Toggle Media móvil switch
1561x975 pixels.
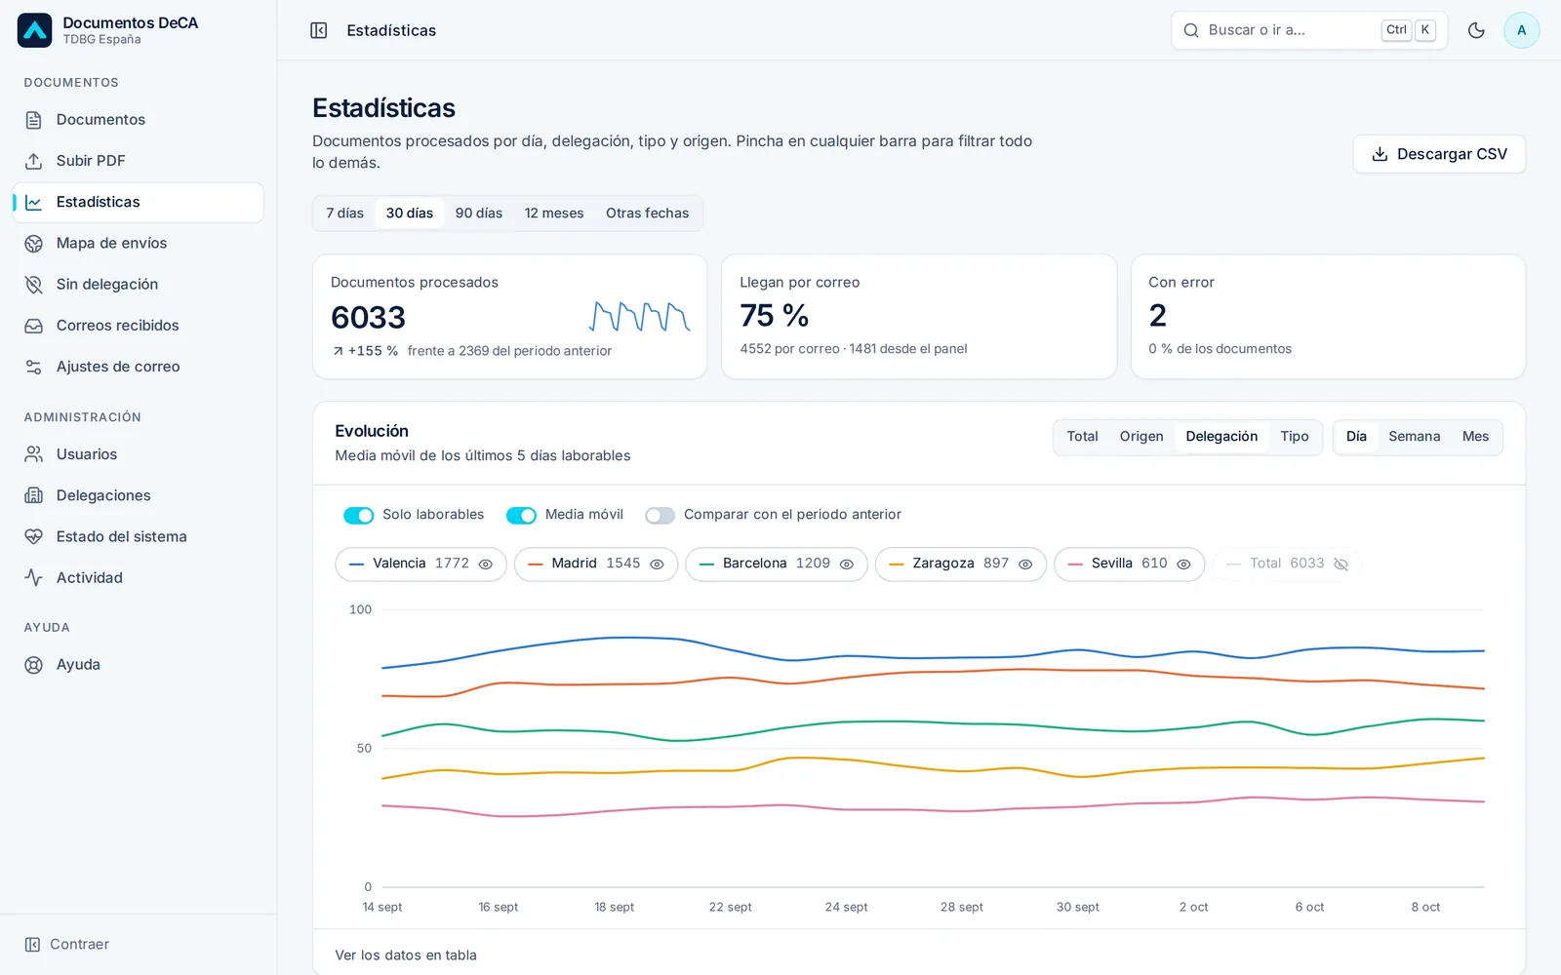tap(521, 515)
